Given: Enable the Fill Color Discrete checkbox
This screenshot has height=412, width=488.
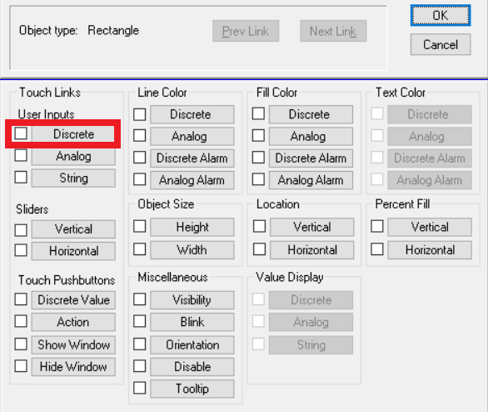Looking at the screenshot, I should (258, 113).
